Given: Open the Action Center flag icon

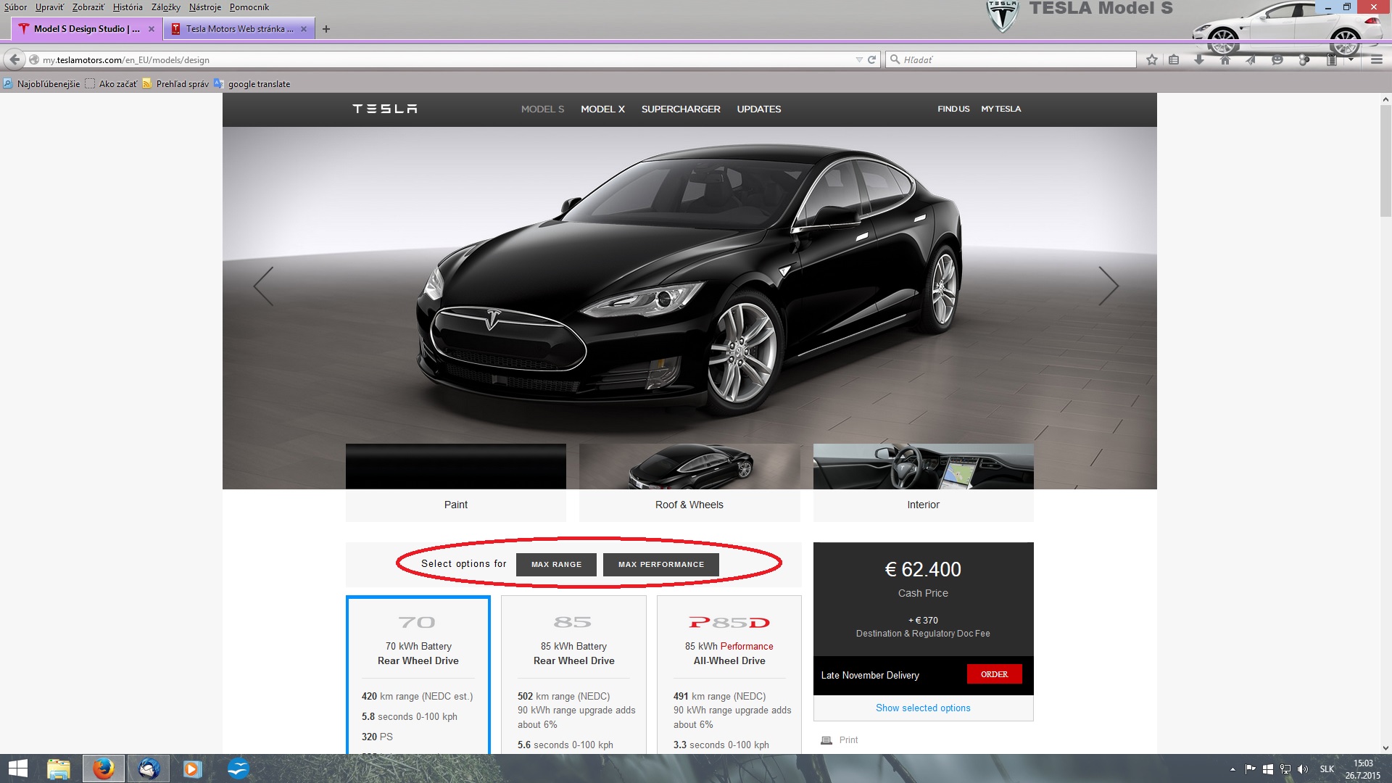Looking at the screenshot, I should [x=1251, y=769].
